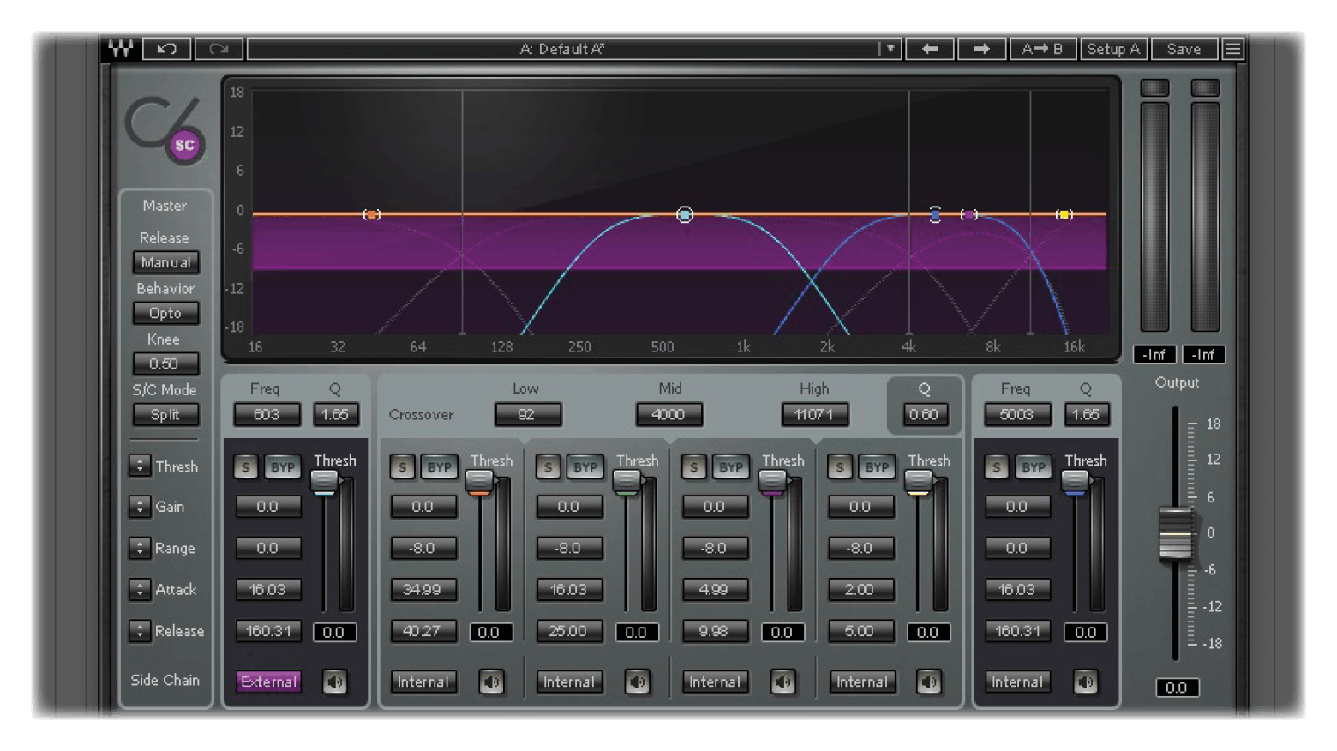1337x751 pixels.
Task: Load the previous preset arrow
Action: pos(930,49)
